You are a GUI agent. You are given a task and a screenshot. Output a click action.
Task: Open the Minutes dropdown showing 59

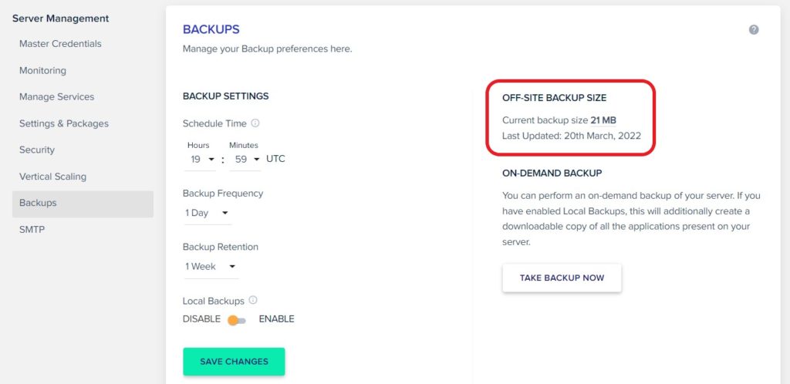click(x=245, y=160)
